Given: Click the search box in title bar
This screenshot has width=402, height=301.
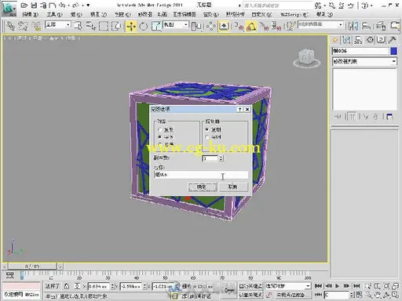Looking at the screenshot, I should click(278, 5).
